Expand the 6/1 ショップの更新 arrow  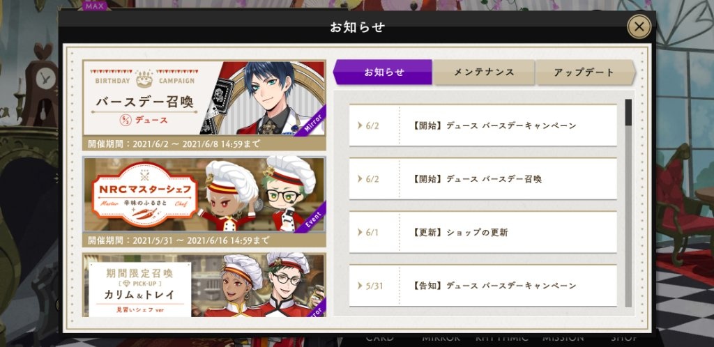(360, 233)
